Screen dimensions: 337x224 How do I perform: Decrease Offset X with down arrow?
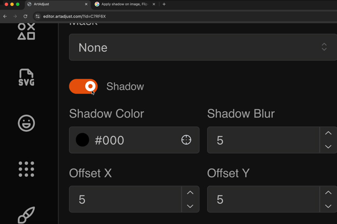click(x=190, y=206)
